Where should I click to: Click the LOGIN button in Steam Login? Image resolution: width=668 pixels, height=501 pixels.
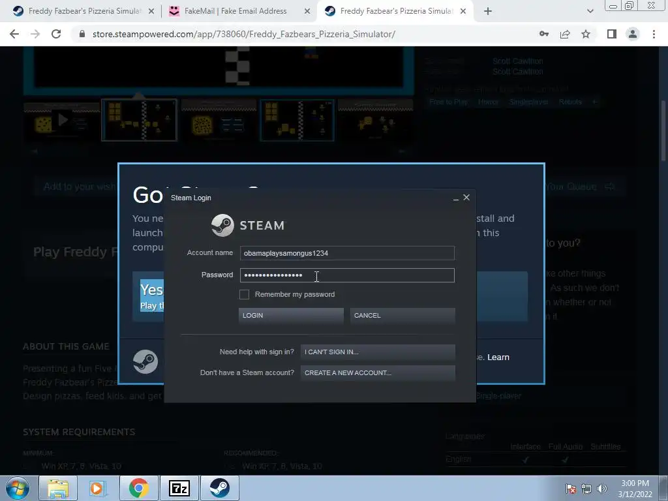tap(291, 316)
